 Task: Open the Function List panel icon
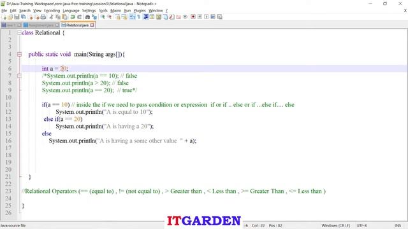171,17
